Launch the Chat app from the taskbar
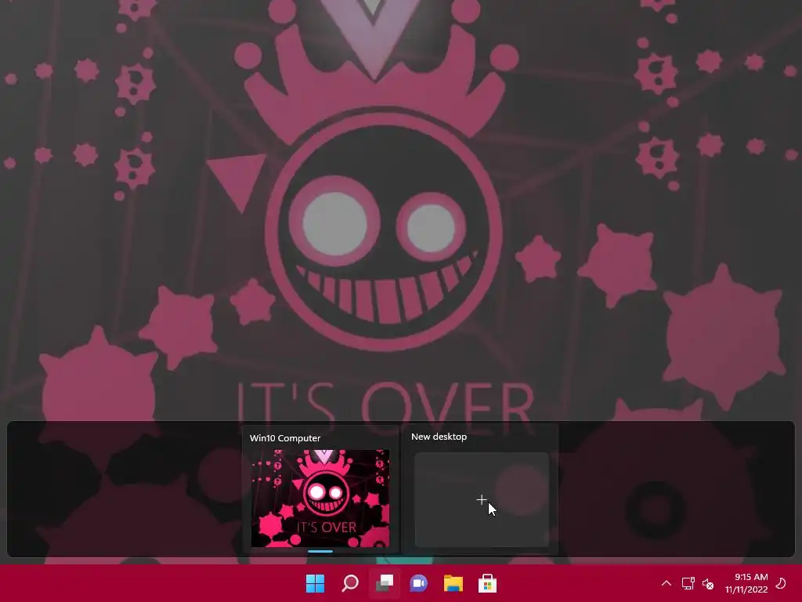The width and height of the screenshot is (802, 602). click(x=418, y=583)
